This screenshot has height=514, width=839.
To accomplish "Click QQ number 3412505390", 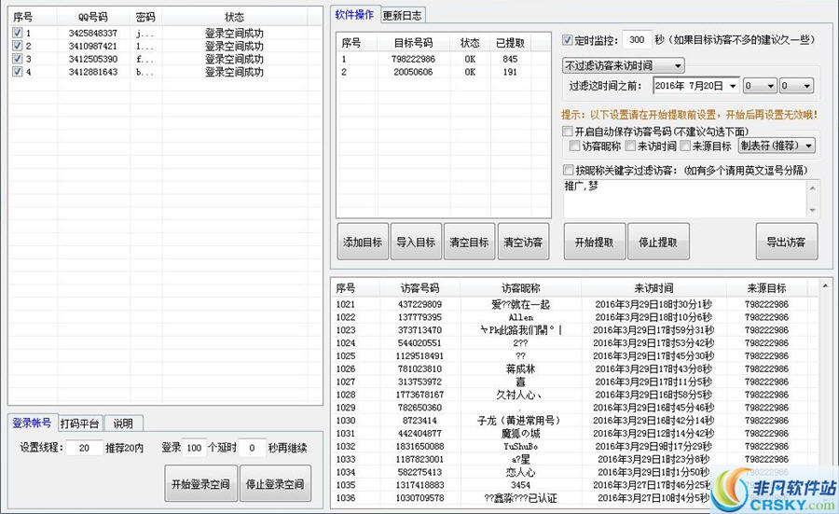I will coord(93,59).
